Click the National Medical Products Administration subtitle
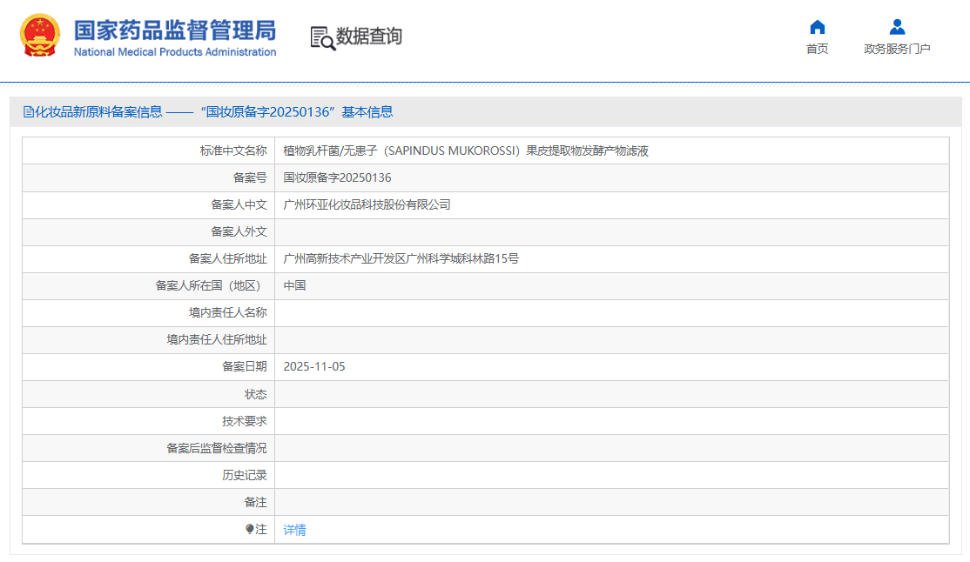 pos(174,52)
